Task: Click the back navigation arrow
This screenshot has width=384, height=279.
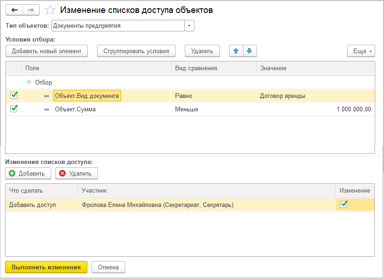Action: point(14,10)
